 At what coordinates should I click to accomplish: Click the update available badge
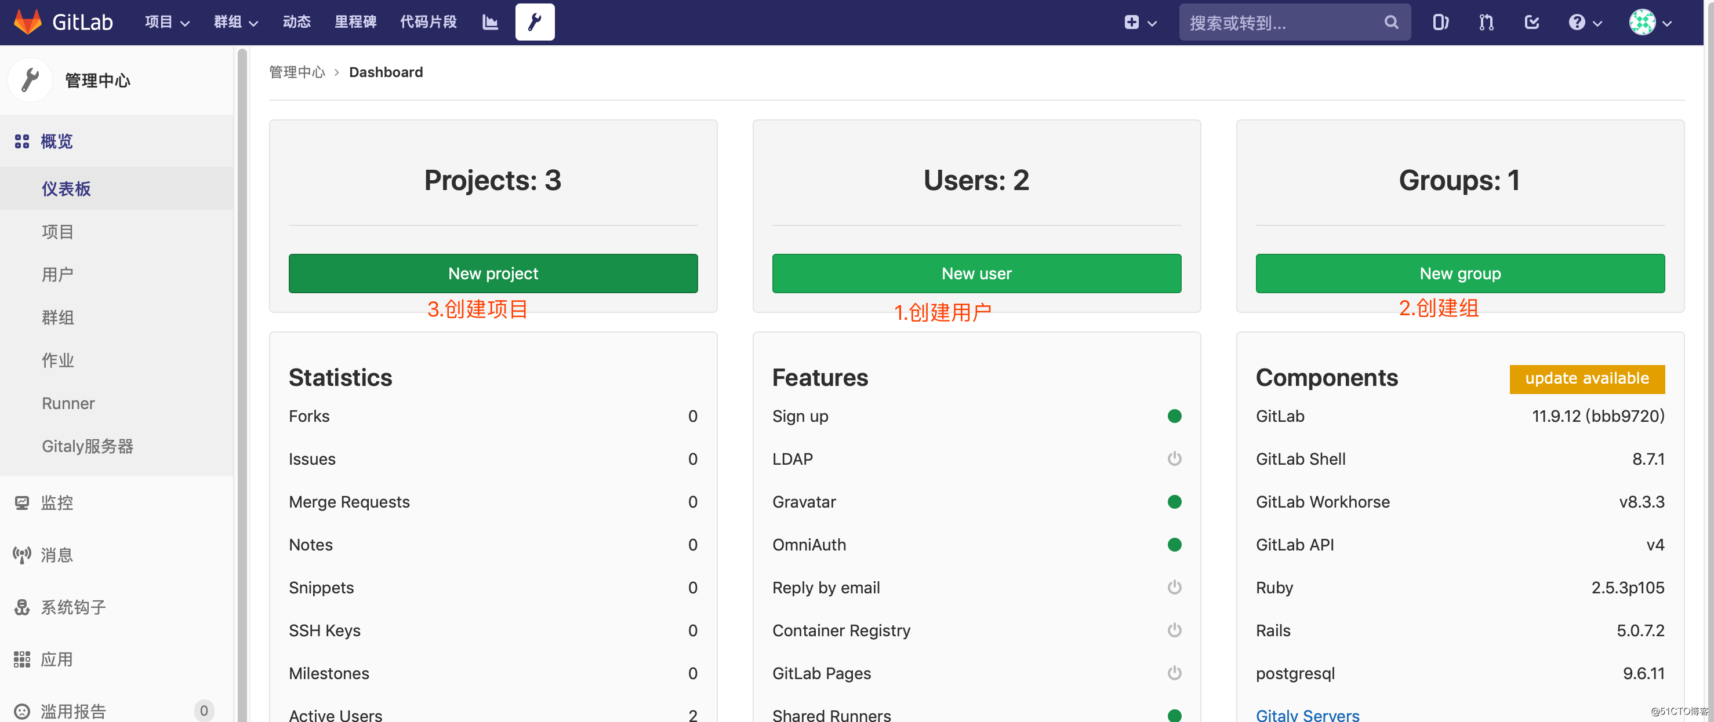coord(1587,378)
